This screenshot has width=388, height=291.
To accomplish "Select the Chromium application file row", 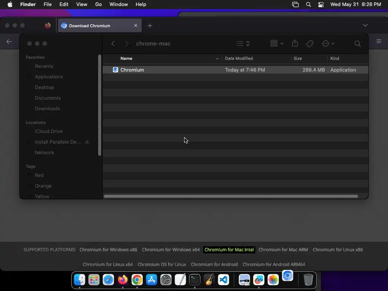I will (235, 70).
